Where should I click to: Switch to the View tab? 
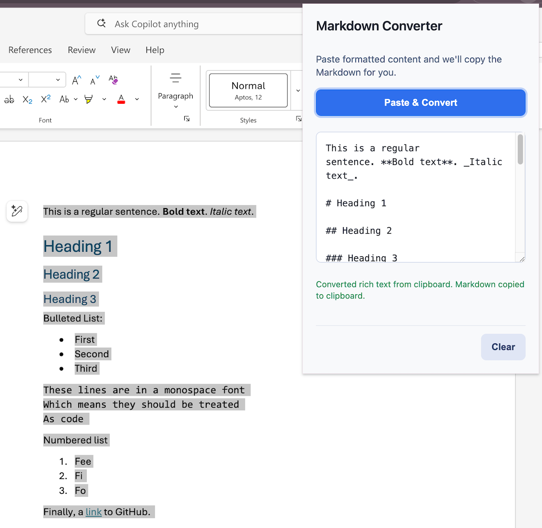point(120,50)
